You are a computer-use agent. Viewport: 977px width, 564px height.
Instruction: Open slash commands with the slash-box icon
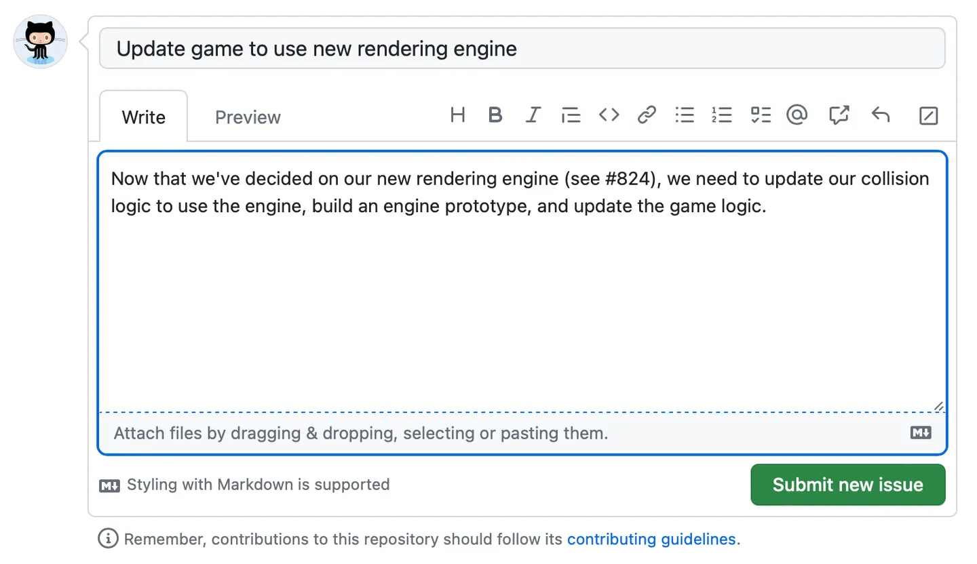click(x=928, y=116)
